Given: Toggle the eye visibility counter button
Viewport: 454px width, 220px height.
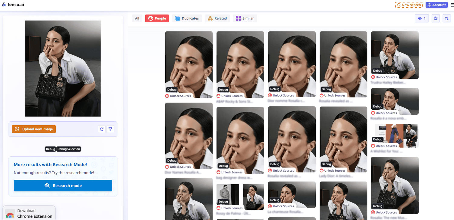Looking at the screenshot, I should pyautogui.click(x=422, y=18).
